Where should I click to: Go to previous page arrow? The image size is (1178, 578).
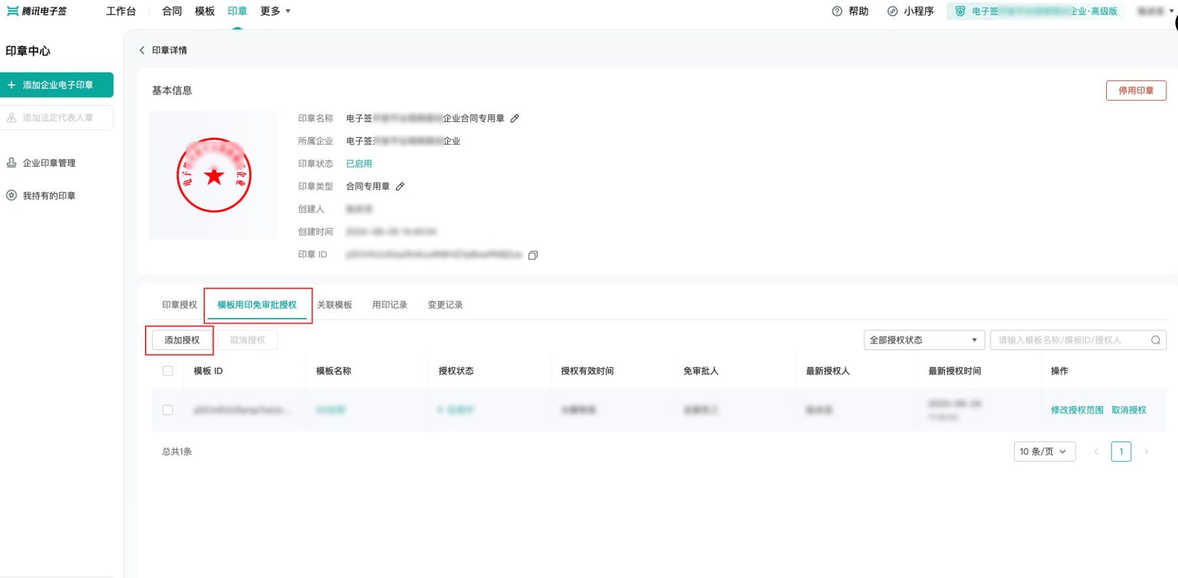pyautogui.click(x=1096, y=451)
